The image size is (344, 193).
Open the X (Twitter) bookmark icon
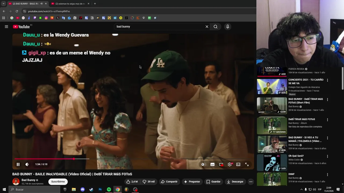tap(58, 18)
